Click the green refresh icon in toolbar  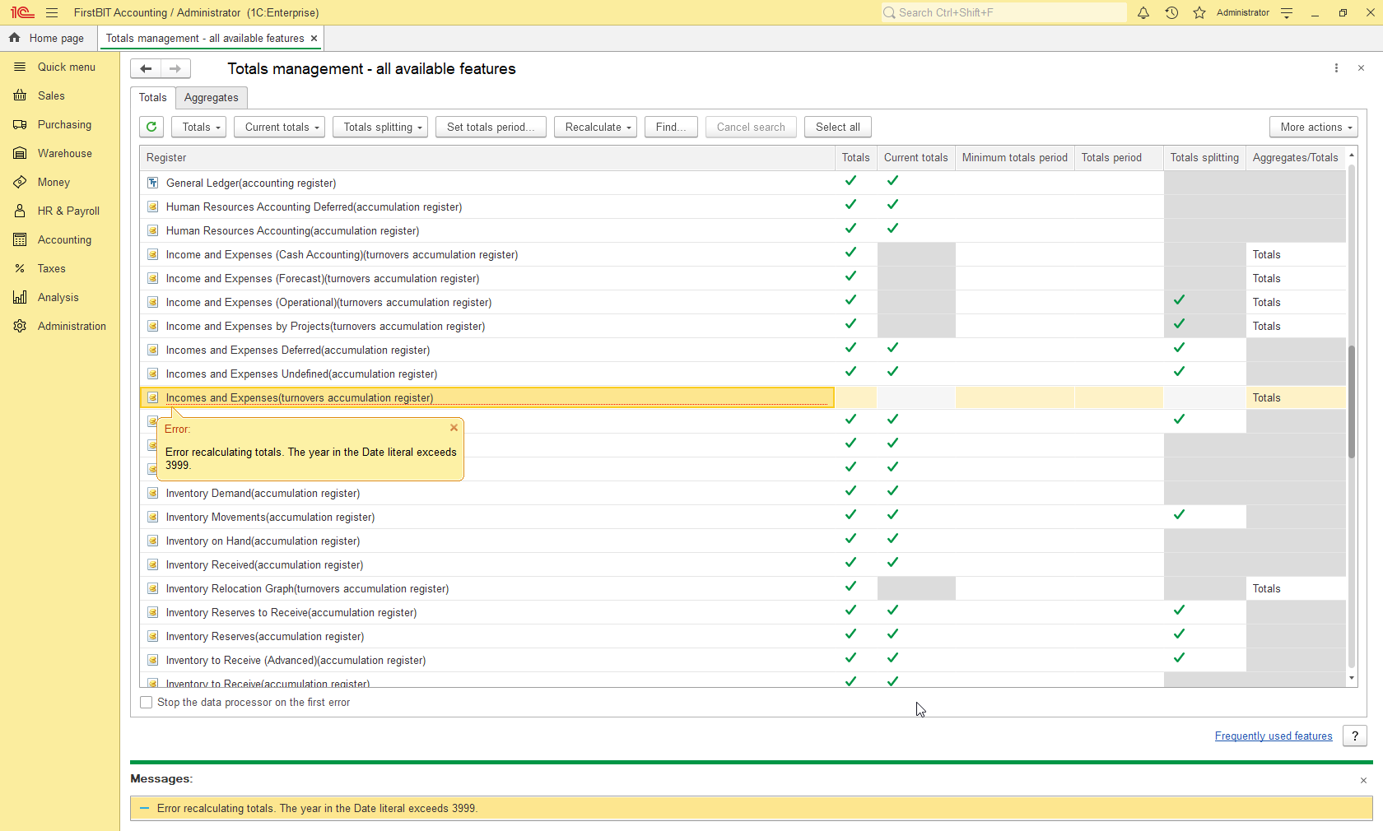[x=151, y=127]
